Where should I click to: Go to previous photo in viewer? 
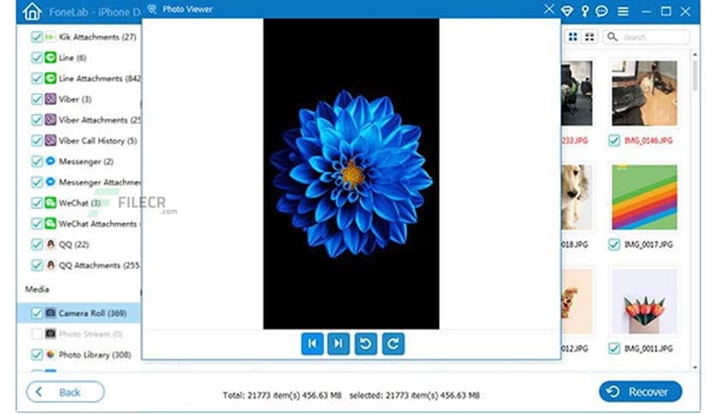(x=313, y=343)
